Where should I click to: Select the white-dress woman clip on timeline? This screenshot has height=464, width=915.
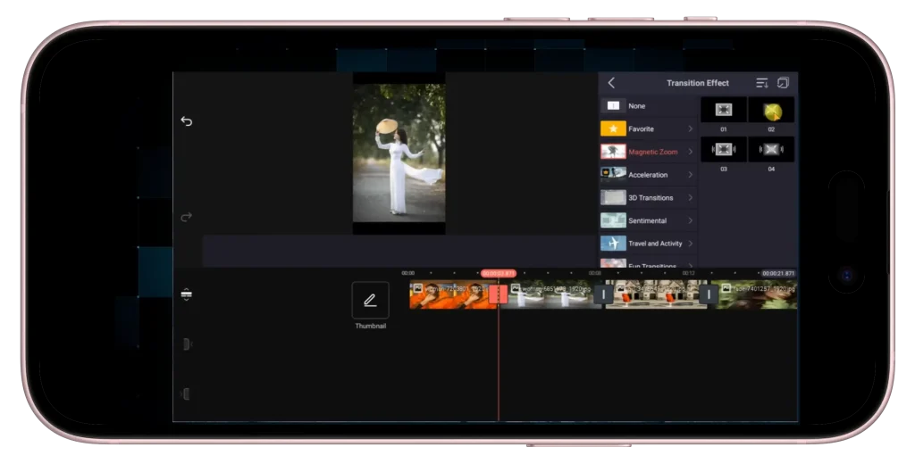551,294
